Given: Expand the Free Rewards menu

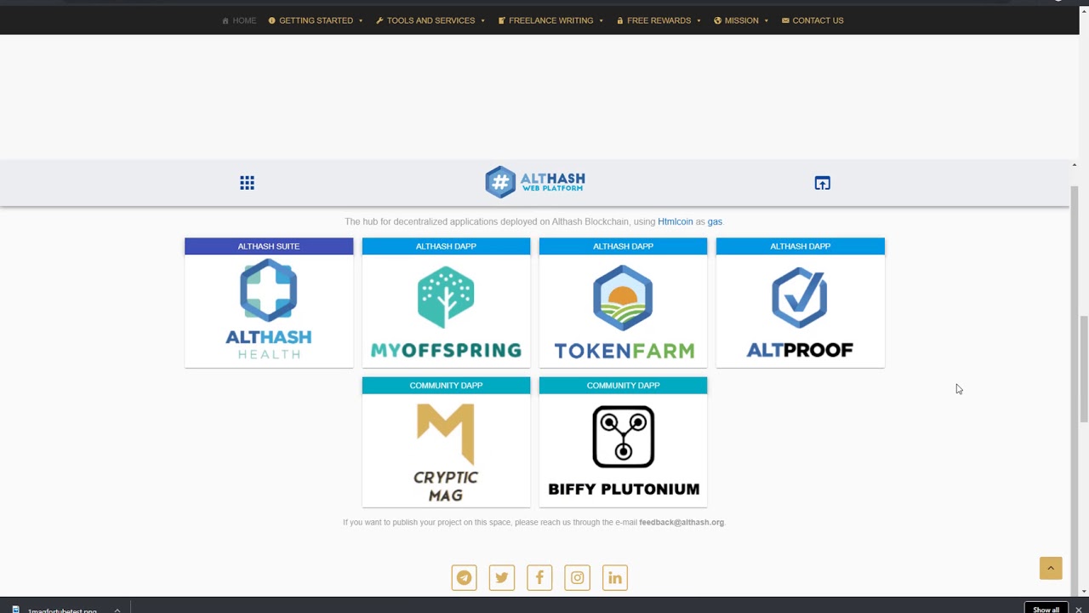Looking at the screenshot, I should coord(659,20).
